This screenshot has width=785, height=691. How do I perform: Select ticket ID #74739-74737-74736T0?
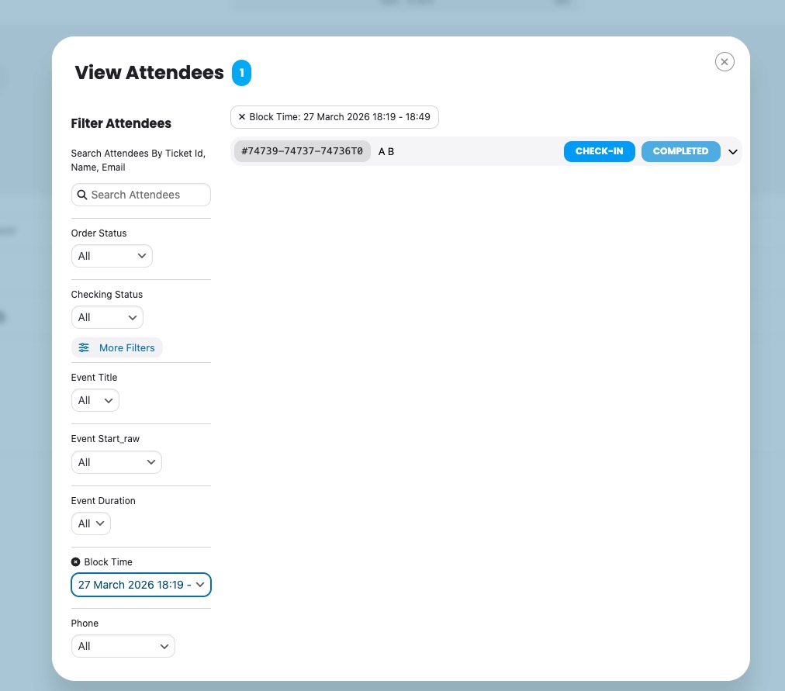[x=302, y=151]
